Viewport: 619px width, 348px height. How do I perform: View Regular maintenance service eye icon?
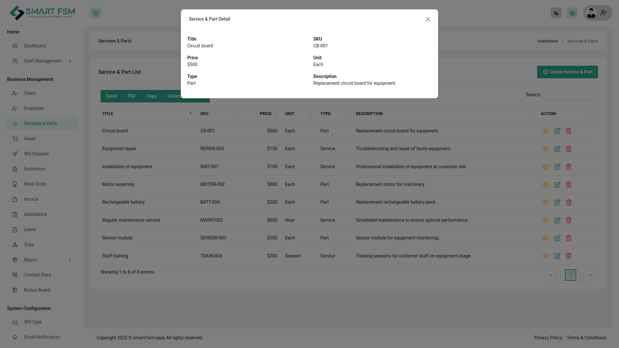[x=545, y=220]
